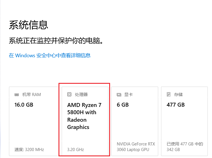Open Windows 安全中心 detailed info link
The height and width of the screenshot is (158, 212).
point(50,55)
